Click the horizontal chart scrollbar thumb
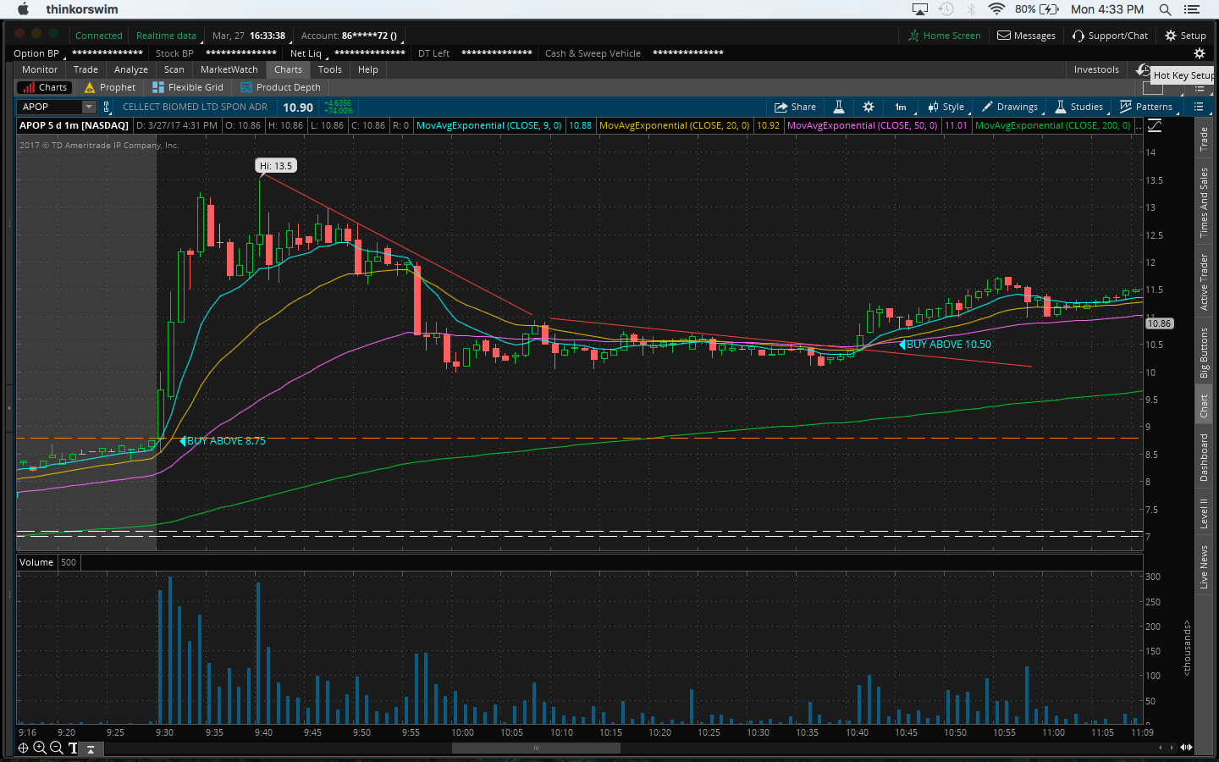This screenshot has width=1219, height=762. 536,748
